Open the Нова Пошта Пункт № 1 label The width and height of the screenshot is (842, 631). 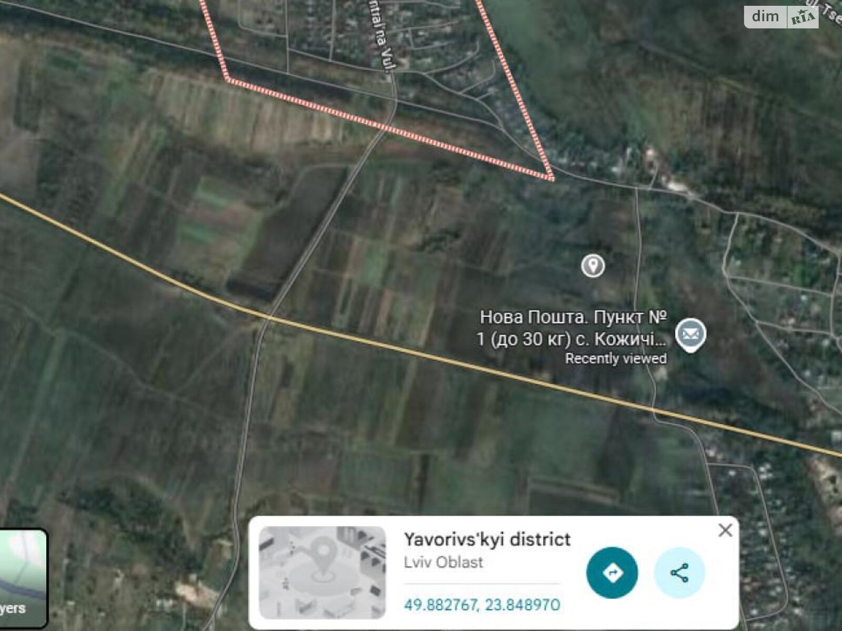point(572,328)
